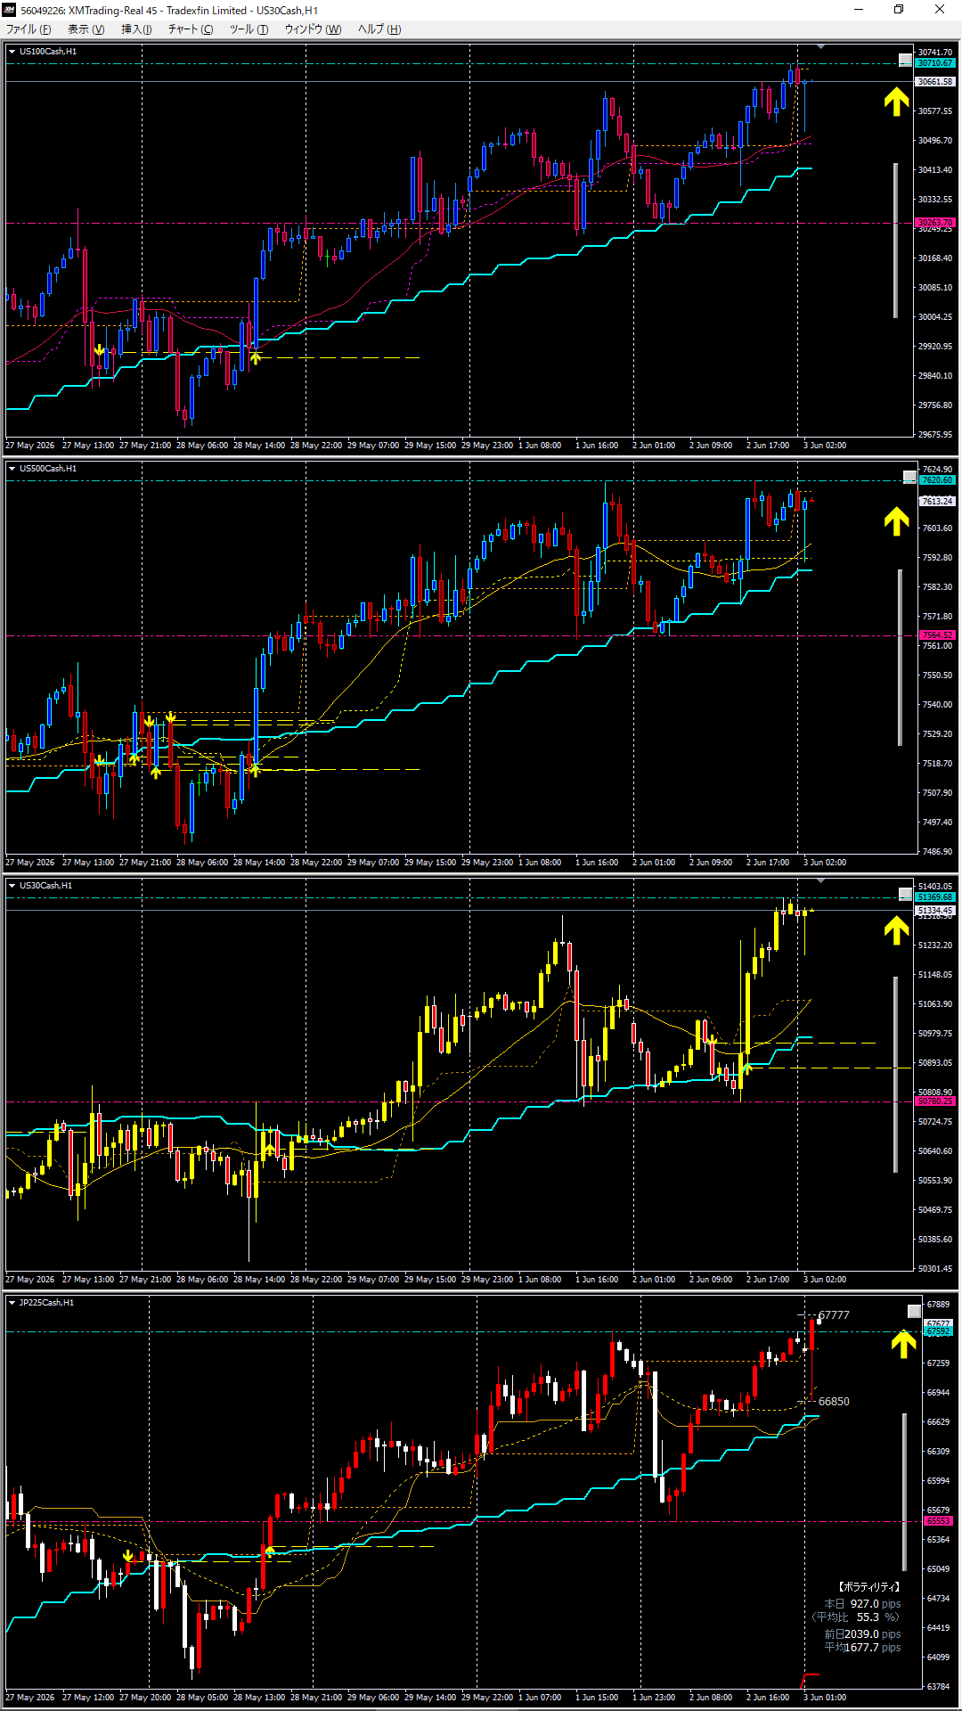The image size is (962, 1711).
Task: Click the XM application logo in the title bar
Action: [x=10, y=10]
